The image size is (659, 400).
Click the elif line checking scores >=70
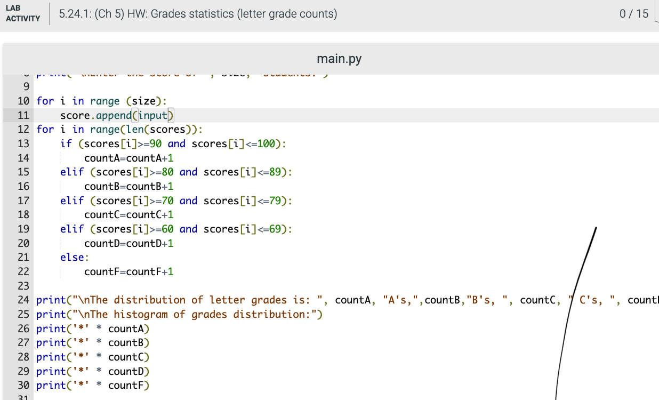point(176,201)
